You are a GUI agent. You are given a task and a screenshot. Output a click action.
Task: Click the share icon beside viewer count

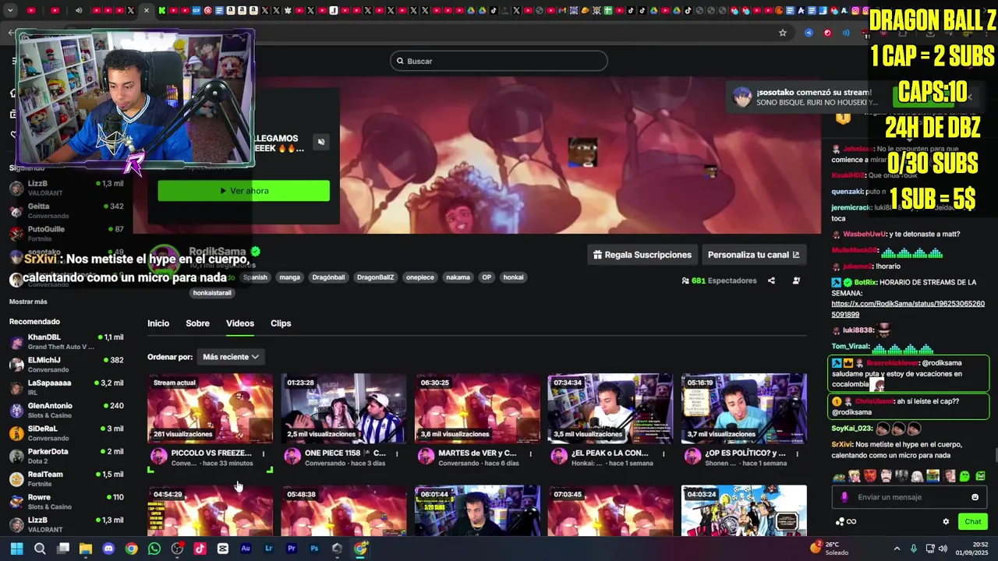(771, 280)
